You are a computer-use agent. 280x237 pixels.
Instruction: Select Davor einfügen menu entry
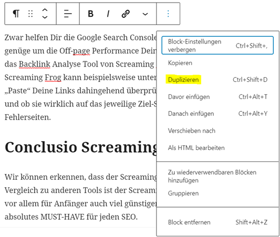point(217,97)
